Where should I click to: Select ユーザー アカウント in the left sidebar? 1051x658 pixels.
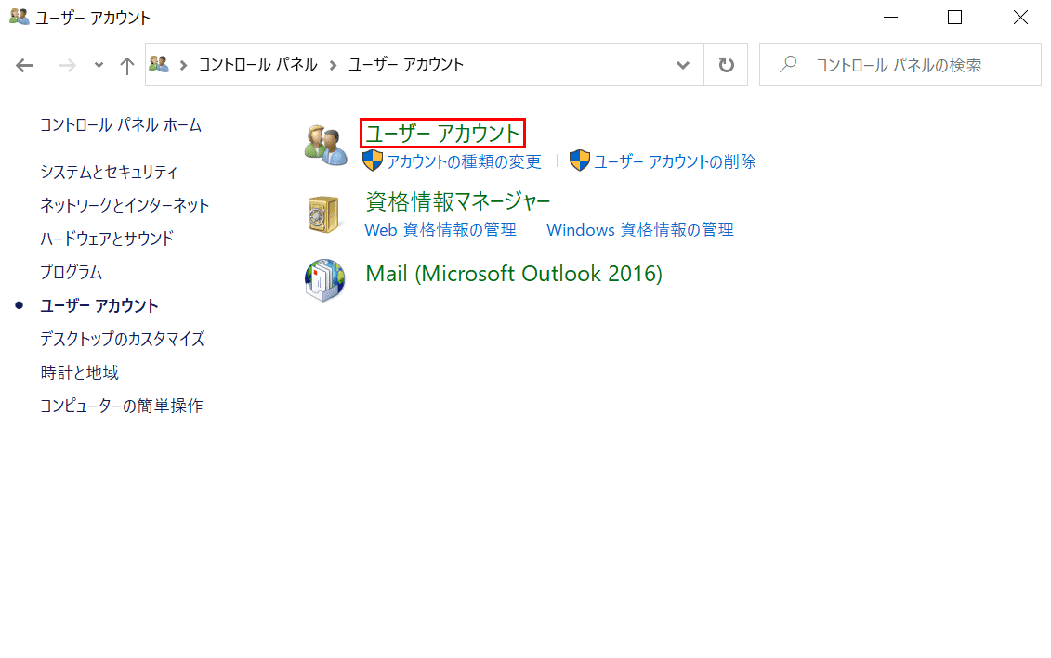(99, 305)
